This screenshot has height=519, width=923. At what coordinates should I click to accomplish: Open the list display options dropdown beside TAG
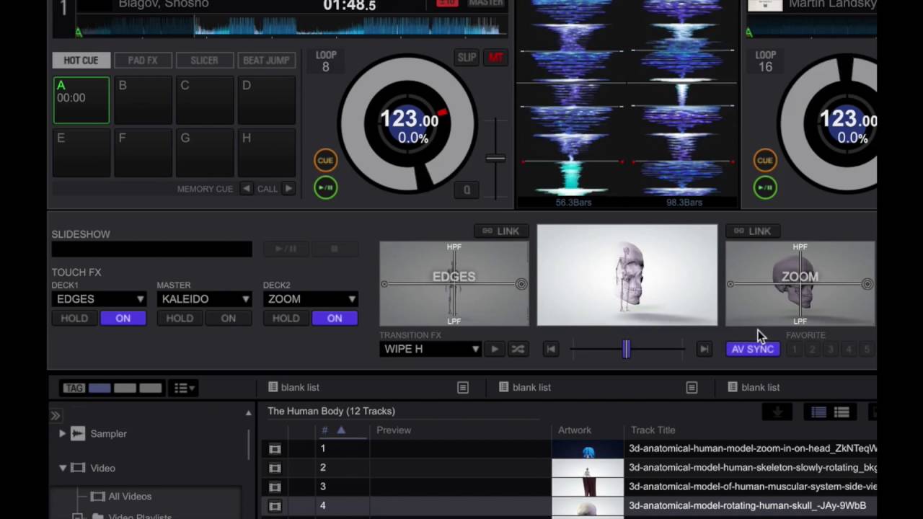pos(183,389)
